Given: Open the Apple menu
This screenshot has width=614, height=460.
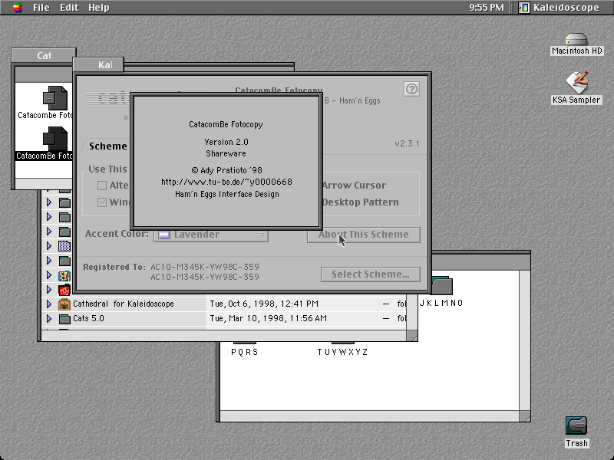Looking at the screenshot, I should tap(17, 8).
